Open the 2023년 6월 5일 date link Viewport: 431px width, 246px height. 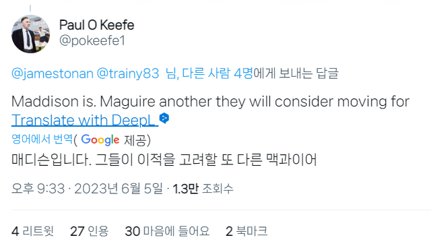[119, 189]
